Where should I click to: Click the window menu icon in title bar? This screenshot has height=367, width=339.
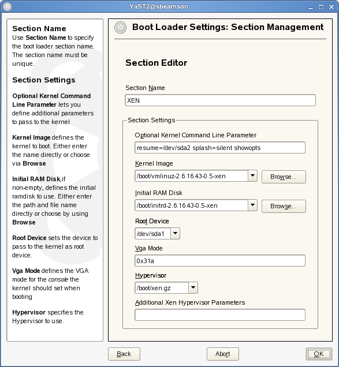(x=8, y=6)
